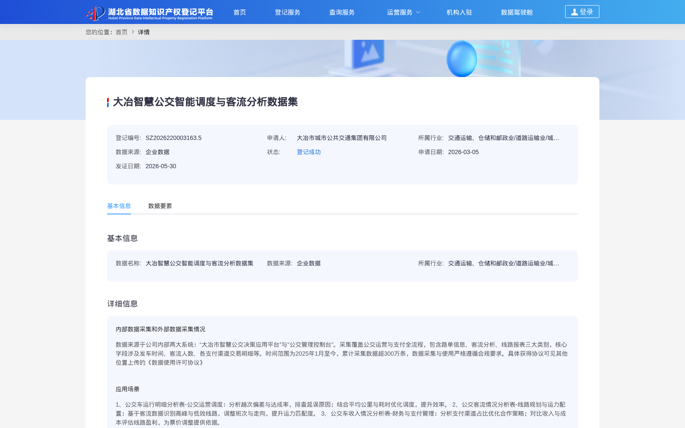Go back to 首页 via breadcrumb
The height and width of the screenshot is (428, 685).
click(122, 32)
